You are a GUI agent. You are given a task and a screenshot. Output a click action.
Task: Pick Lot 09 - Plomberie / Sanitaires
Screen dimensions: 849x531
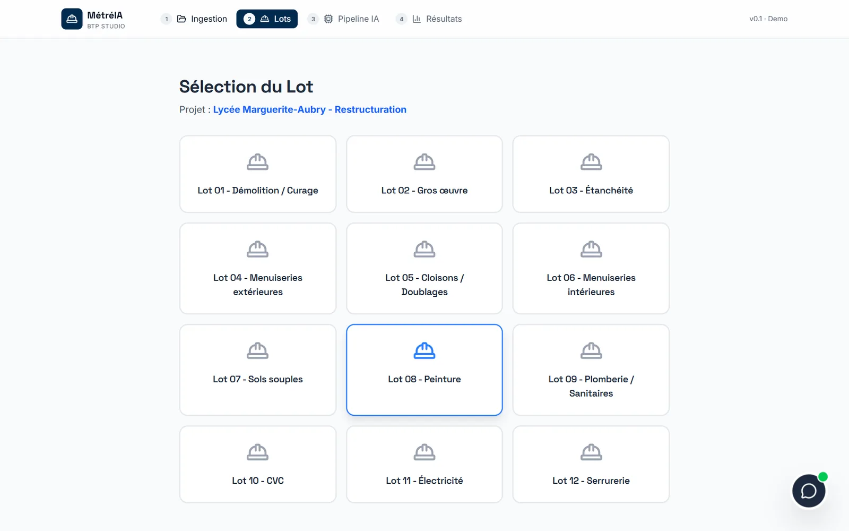591,370
